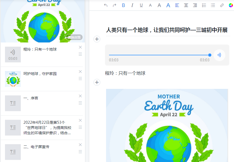Click reorder handle for 呵护地球，守护家园 item
This screenshot has height=162, width=234.
click(x=80, y=78)
